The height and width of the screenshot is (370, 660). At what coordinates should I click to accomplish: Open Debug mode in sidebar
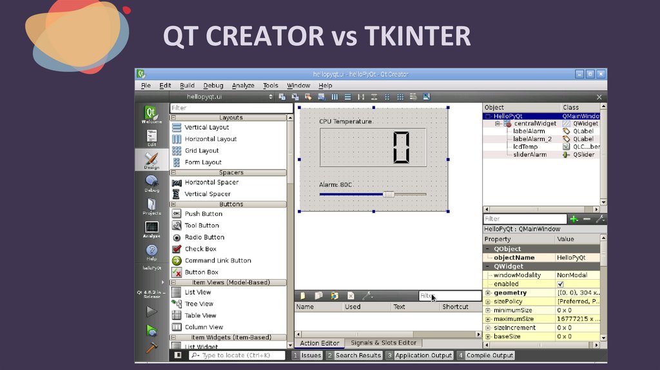(x=151, y=184)
